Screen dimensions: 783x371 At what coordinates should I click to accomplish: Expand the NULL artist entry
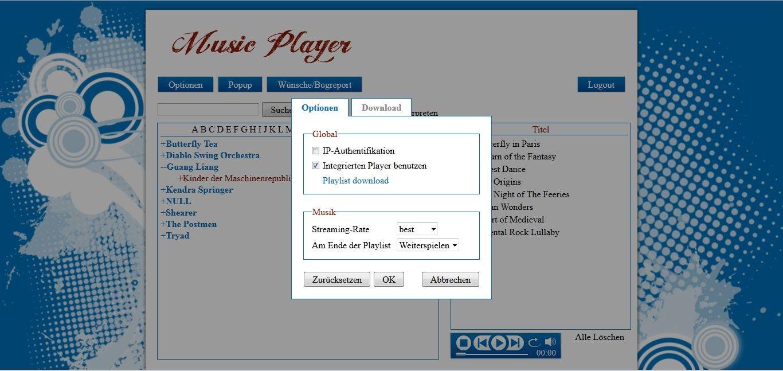pyautogui.click(x=176, y=201)
